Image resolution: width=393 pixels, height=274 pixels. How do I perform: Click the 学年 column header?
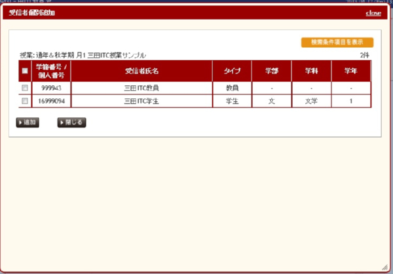click(351, 71)
